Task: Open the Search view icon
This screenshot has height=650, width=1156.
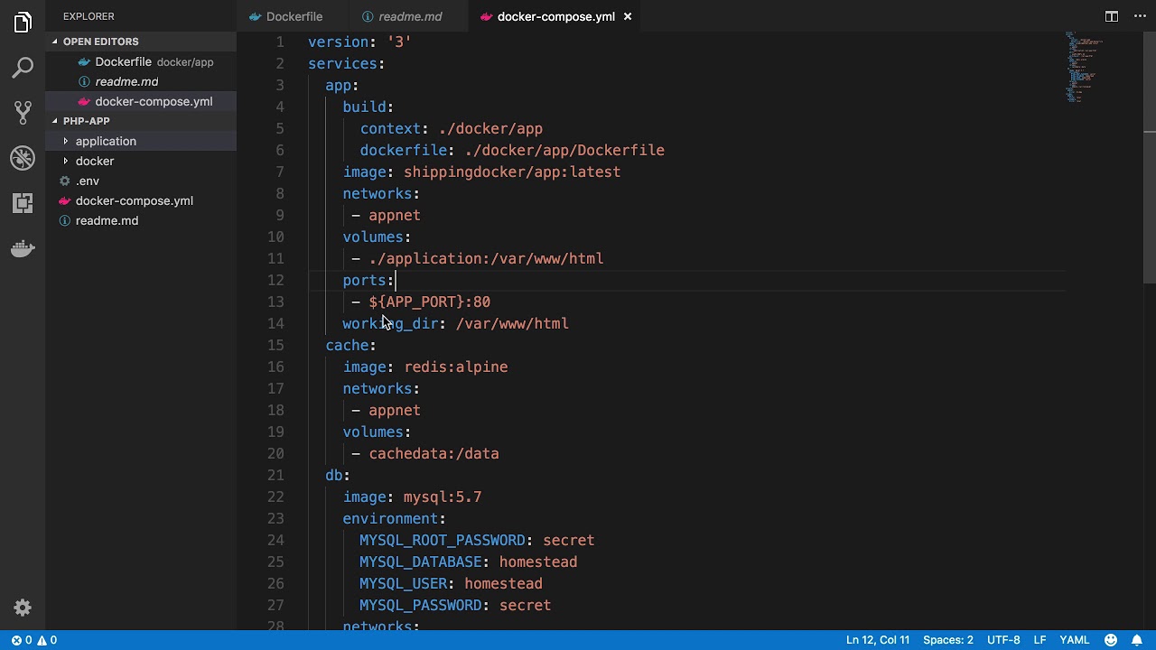Action: pyautogui.click(x=23, y=68)
